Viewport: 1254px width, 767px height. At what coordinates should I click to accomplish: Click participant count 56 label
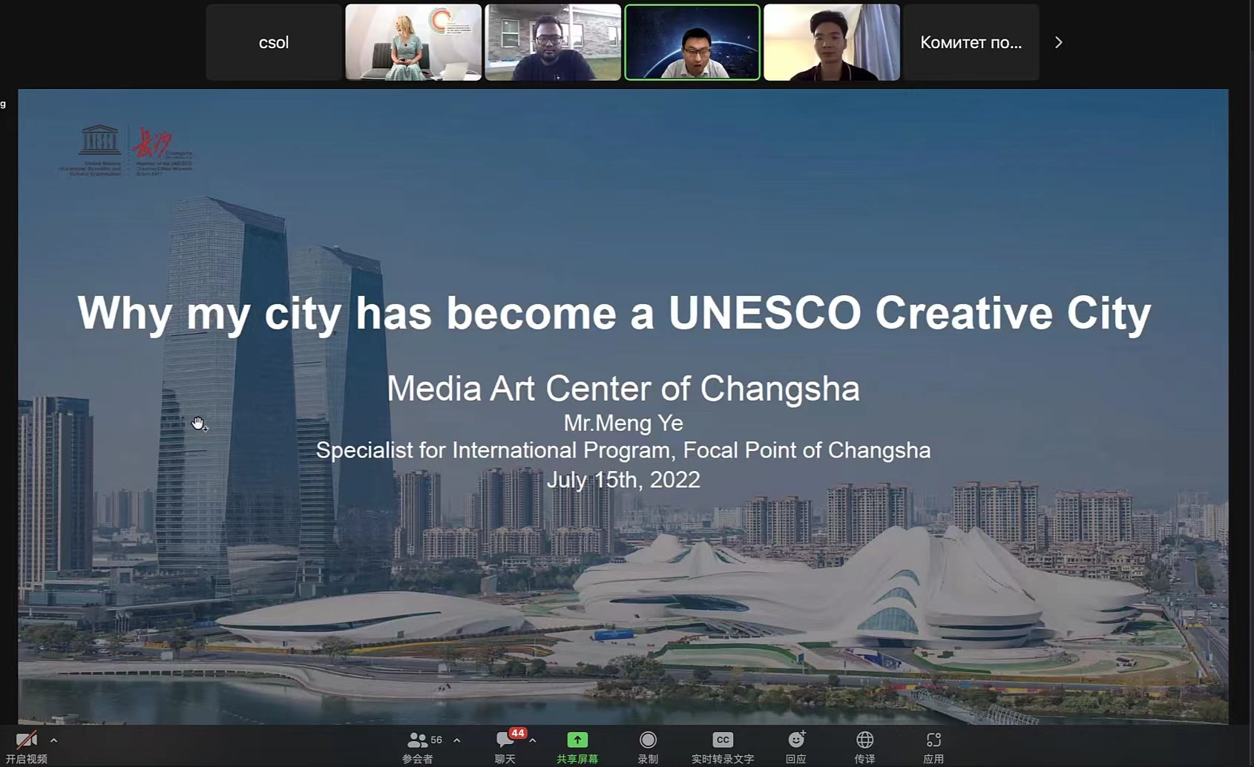coord(436,740)
